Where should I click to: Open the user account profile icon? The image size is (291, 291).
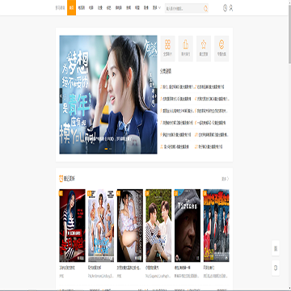(231, 8)
